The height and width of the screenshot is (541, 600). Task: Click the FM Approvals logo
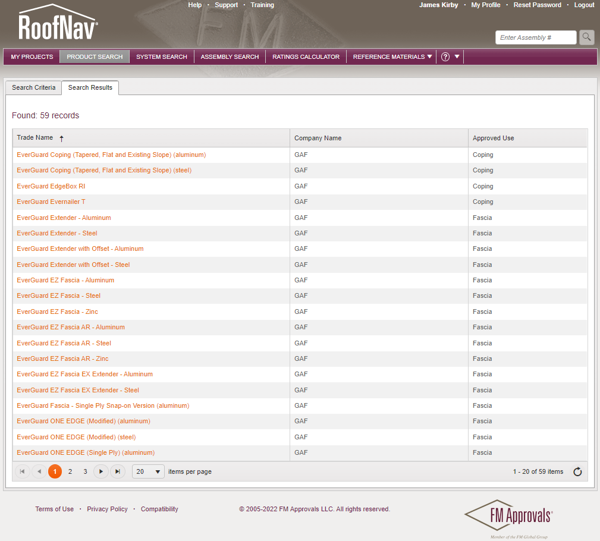[509, 517]
